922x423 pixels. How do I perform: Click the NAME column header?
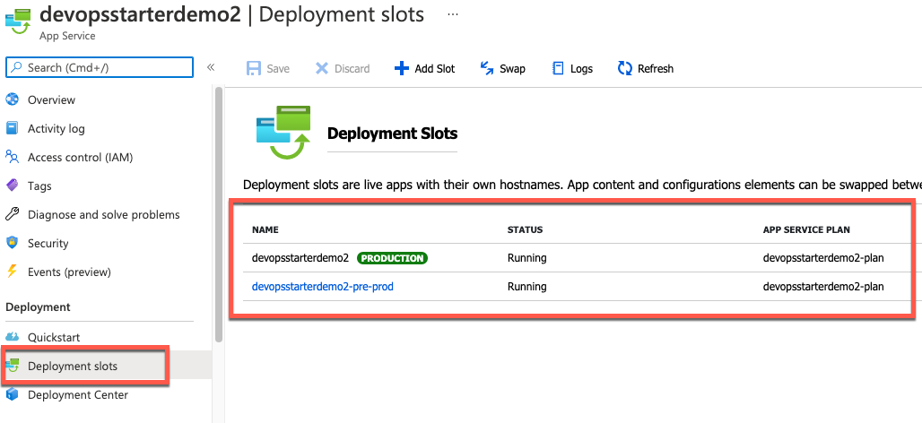coord(265,229)
